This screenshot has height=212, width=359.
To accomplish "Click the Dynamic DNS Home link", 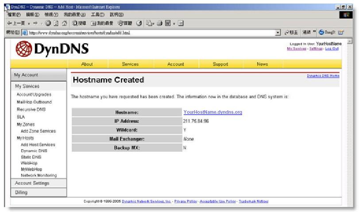I will (323, 76).
